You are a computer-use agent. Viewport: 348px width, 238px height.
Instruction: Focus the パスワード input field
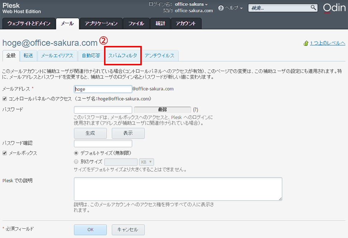tap(103, 110)
